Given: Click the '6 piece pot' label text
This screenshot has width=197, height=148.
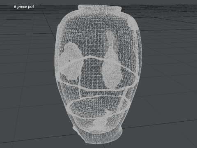Looking at the screenshot, I should tap(24, 7).
